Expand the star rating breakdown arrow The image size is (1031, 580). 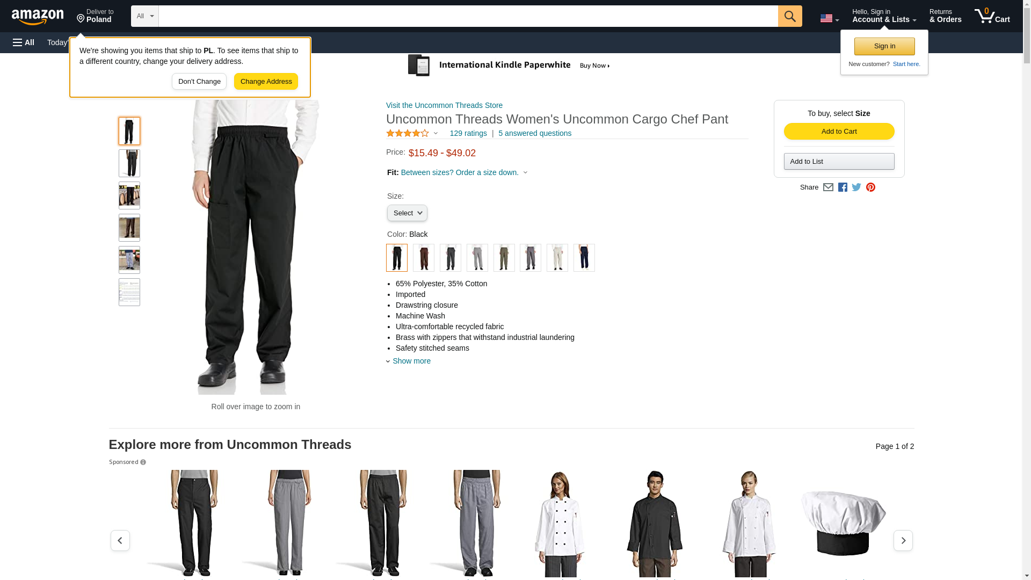click(x=435, y=133)
